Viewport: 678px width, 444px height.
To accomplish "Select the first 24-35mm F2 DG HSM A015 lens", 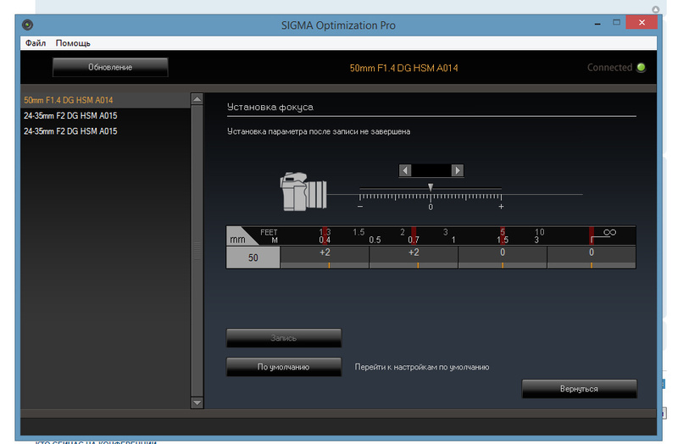I will 70,116.
